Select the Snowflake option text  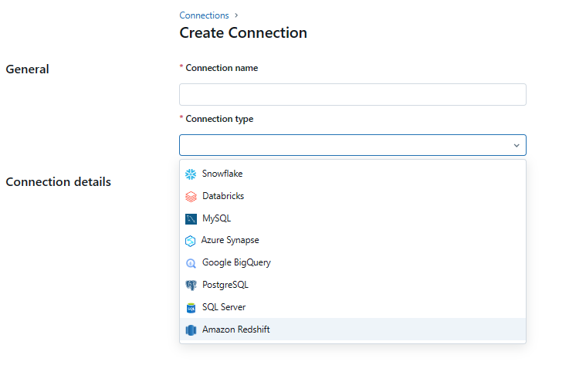pyautogui.click(x=222, y=174)
